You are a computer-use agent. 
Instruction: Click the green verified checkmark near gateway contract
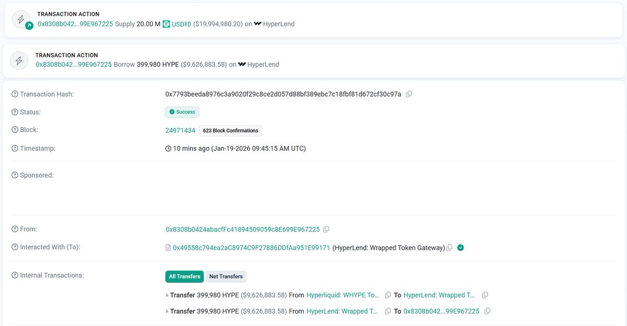(x=460, y=248)
